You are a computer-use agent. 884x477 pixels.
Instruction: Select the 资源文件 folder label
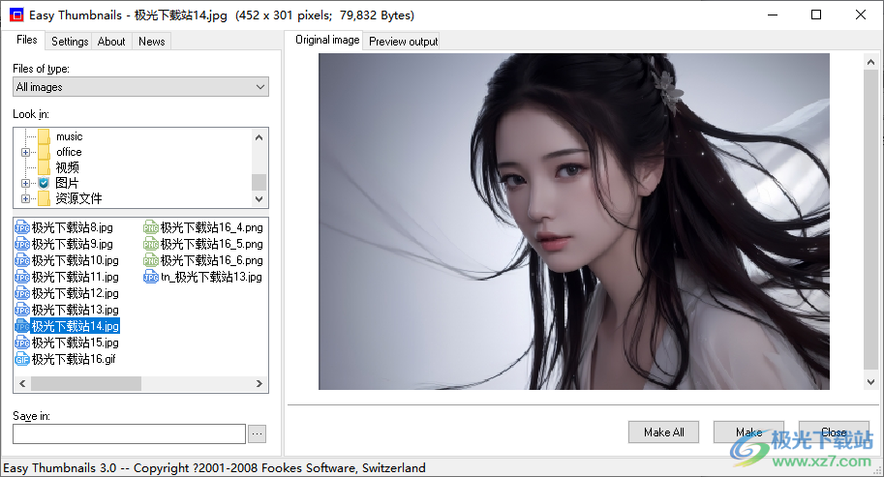click(78, 198)
